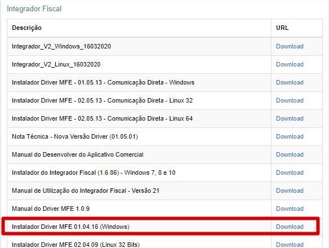Click the Descrição column header
The height and width of the screenshot is (248, 329).
click(27, 28)
